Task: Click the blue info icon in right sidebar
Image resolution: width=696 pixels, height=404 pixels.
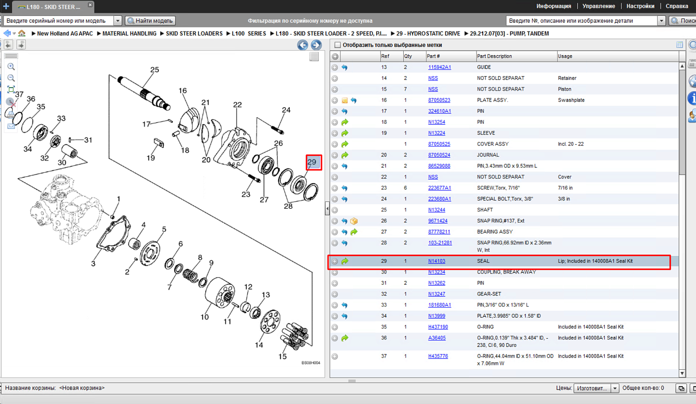Action: pos(692,98)
